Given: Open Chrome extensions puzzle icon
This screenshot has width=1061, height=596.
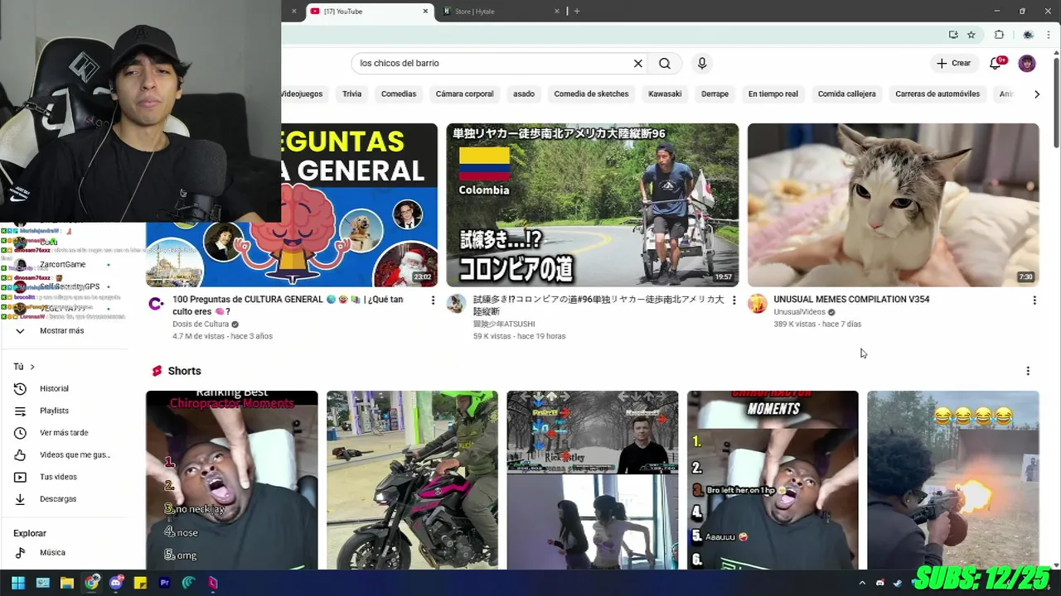Looking at the screenshot, I should click(x=999, y=35).
